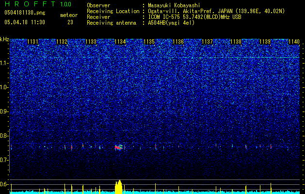This screenshot has height=194, width=305.
Task: Click the 1135 time marker
Action: click(x=149, y=42)
